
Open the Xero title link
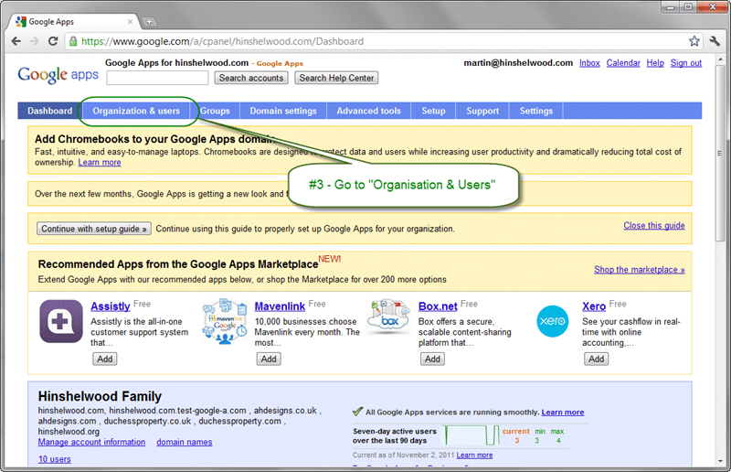point(594,306)
